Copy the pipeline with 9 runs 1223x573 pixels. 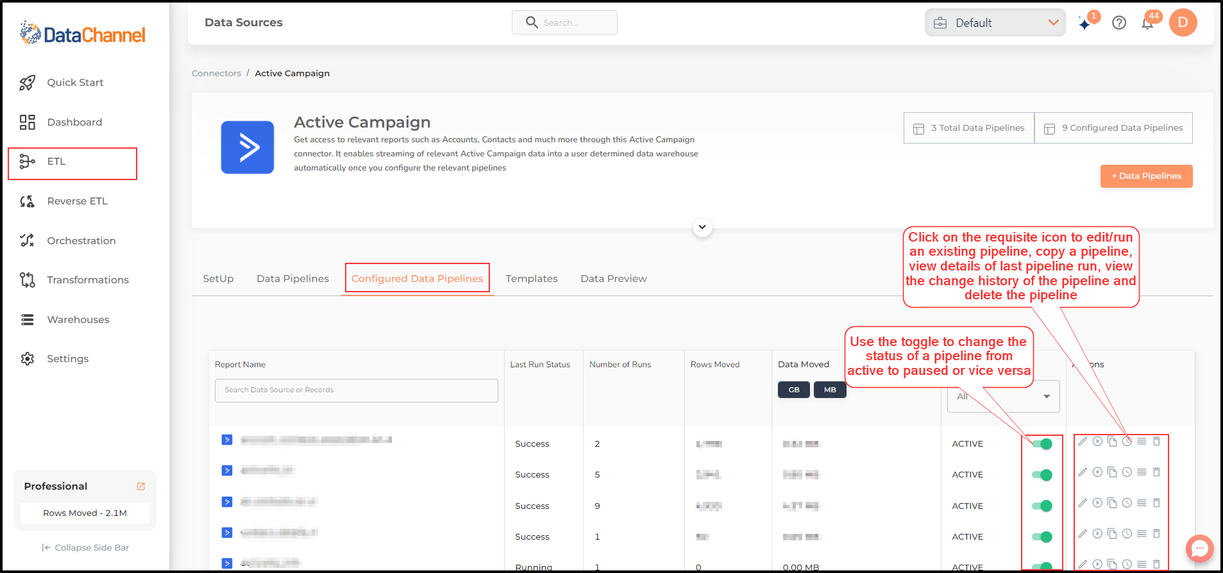pyautogui.click(x=1112, y=502)
